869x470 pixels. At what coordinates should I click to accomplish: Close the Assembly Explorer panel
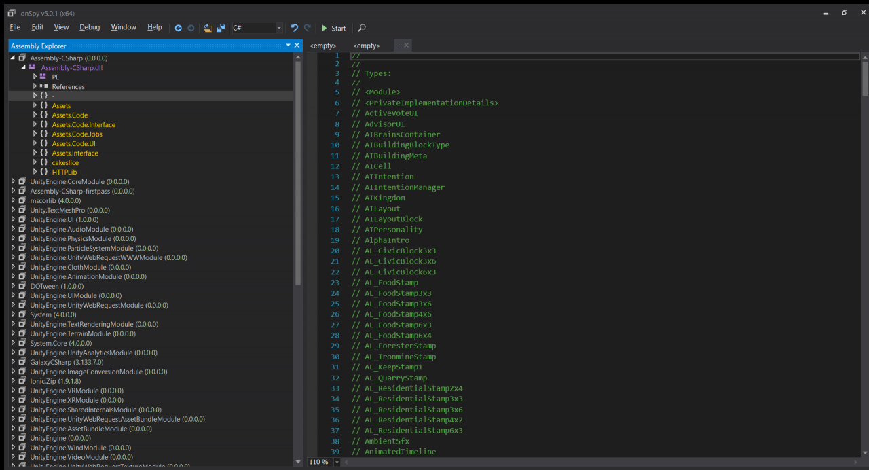(297, 46)
